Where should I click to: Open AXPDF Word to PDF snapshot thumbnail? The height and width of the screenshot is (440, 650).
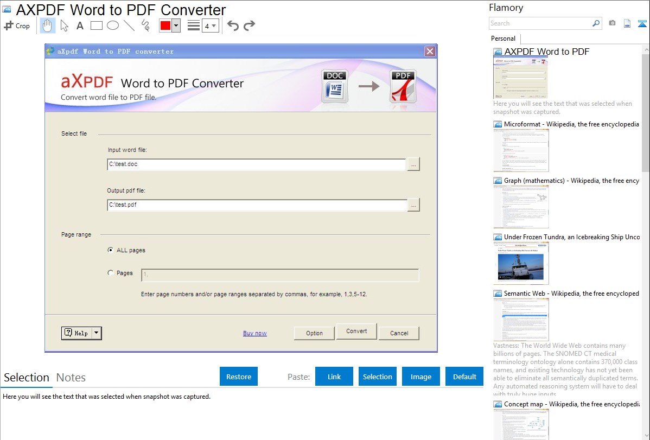tap(521, 78)
